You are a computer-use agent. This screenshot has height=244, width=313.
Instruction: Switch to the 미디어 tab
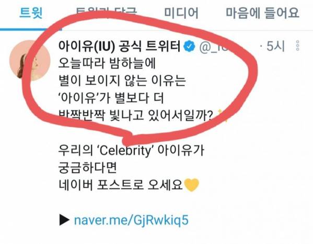(181, 13)
